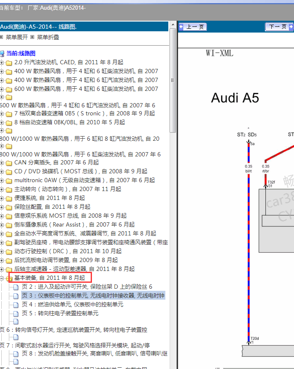Open 800 W/1000 W 散热器风扇 汽油发动机 entry

click(80, 139)
